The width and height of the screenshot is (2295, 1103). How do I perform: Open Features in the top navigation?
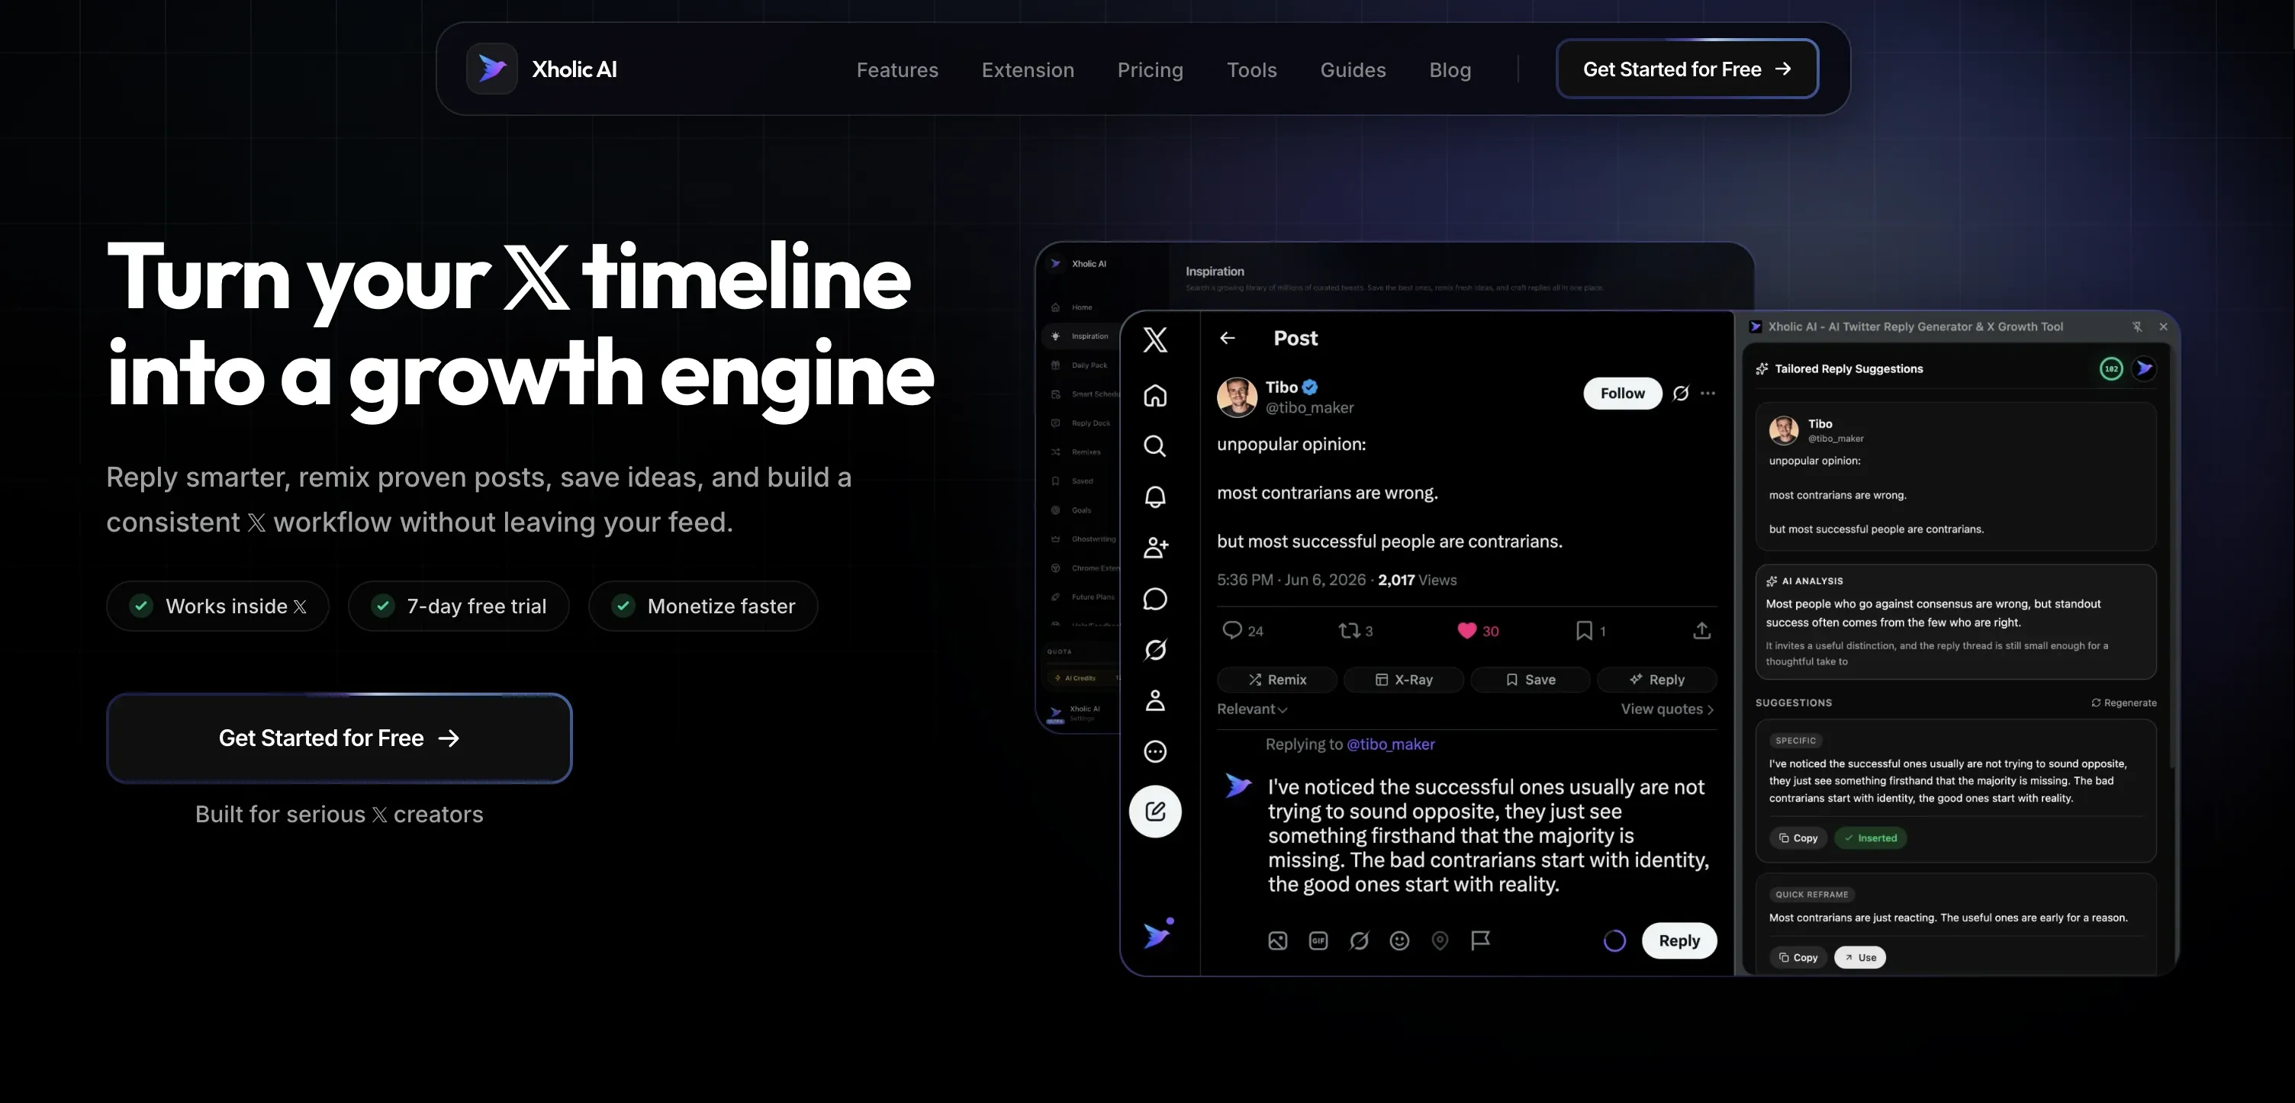pos(897,69)
